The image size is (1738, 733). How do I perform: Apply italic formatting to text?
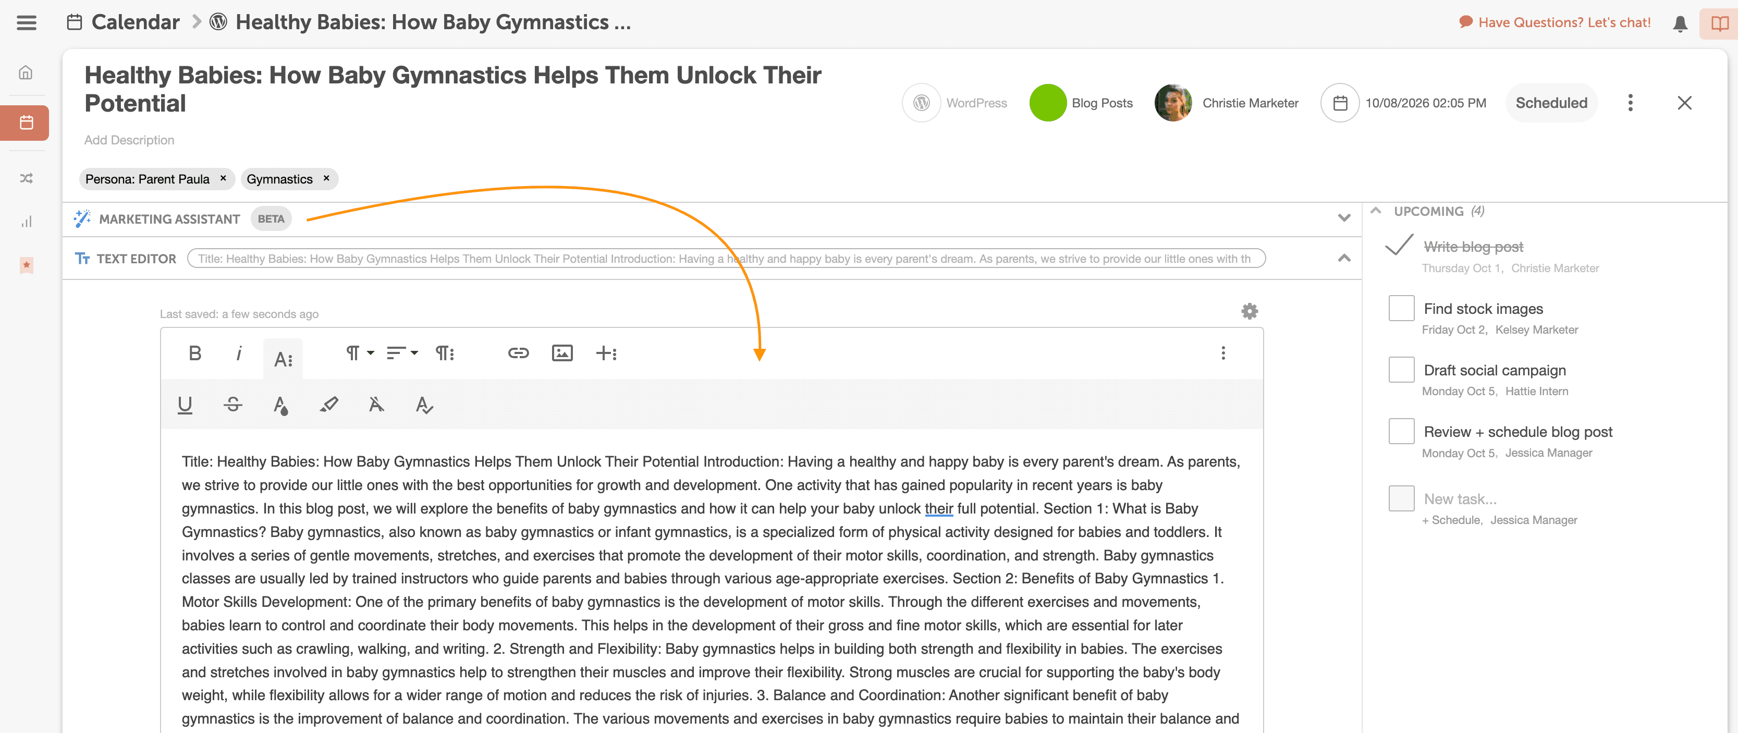click(239, 353)
